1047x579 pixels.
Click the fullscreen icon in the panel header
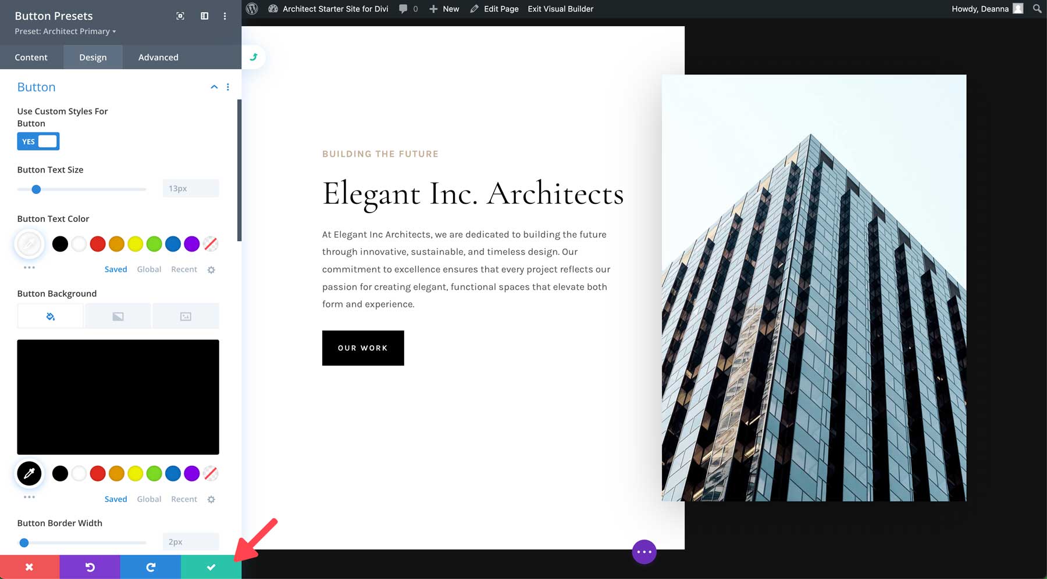coord(180,16)
